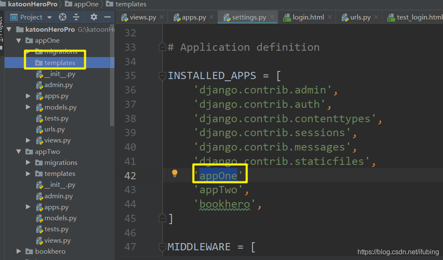Click templates in breadcrumb bar
Image resolution: width=443 pixels, height=260 pixels.
point(126,4)
